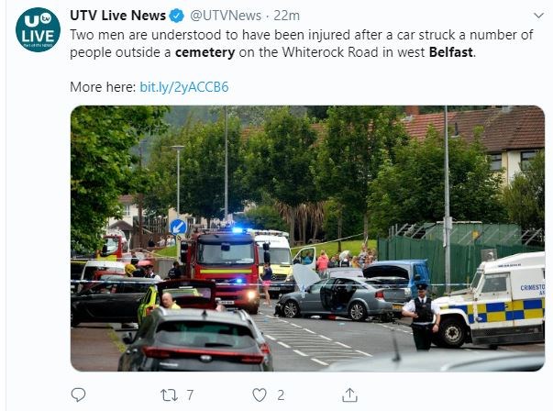Open the crash scene photo
553x411 pixels.
pos(307,239)
